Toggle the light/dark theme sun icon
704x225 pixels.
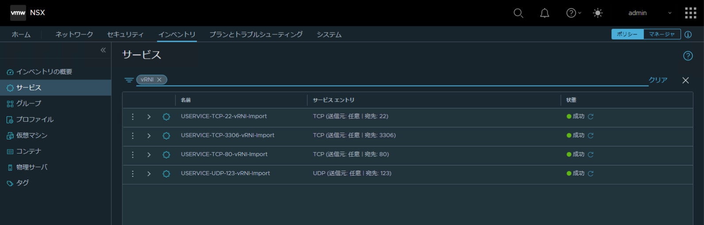point(598,13)
